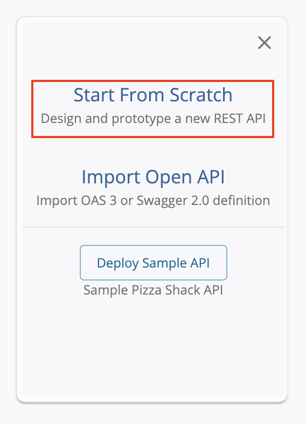Click the red highlighted Start From Scratch box
The width and height of the screenshot is (306, 424).
[x=153, y=109]
